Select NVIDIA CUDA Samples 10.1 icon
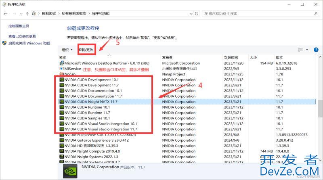 61,118
